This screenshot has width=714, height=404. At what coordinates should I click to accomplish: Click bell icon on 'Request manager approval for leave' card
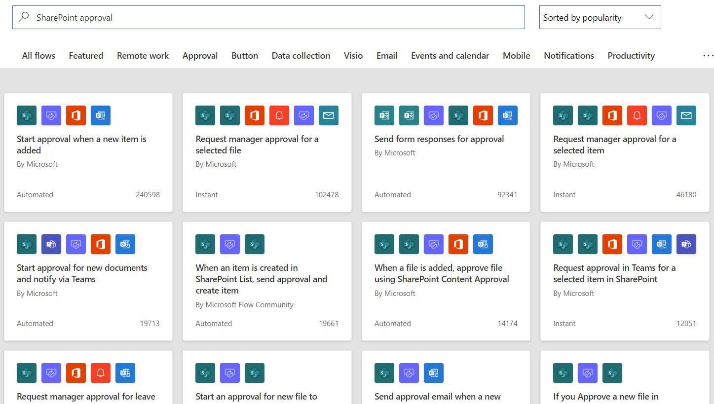[101, 373]
